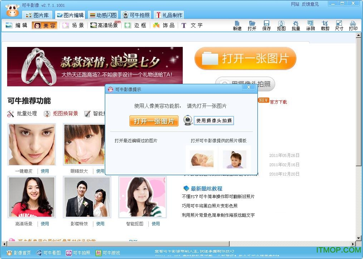Open 影像首页 in the bottom bar
This screenshot has height=259, width=363.
pos(19,253)
